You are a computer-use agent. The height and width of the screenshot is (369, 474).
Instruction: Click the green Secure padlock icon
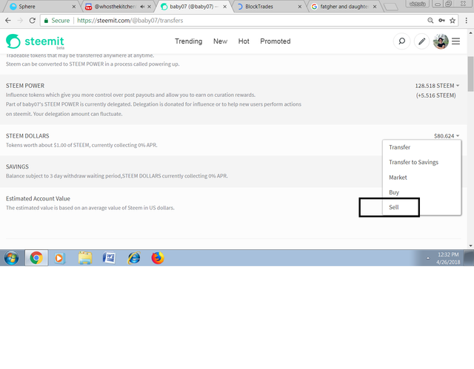click(46, 21)
